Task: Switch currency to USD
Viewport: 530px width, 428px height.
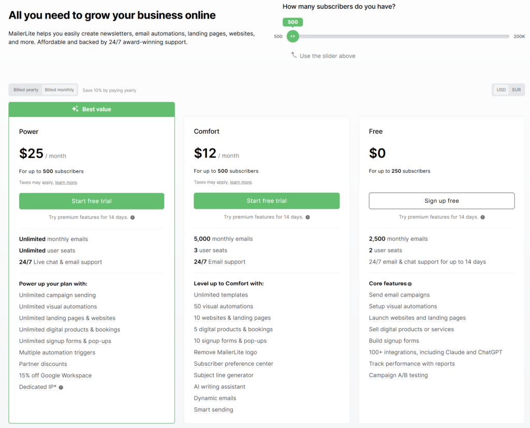Action: (501, 90)
